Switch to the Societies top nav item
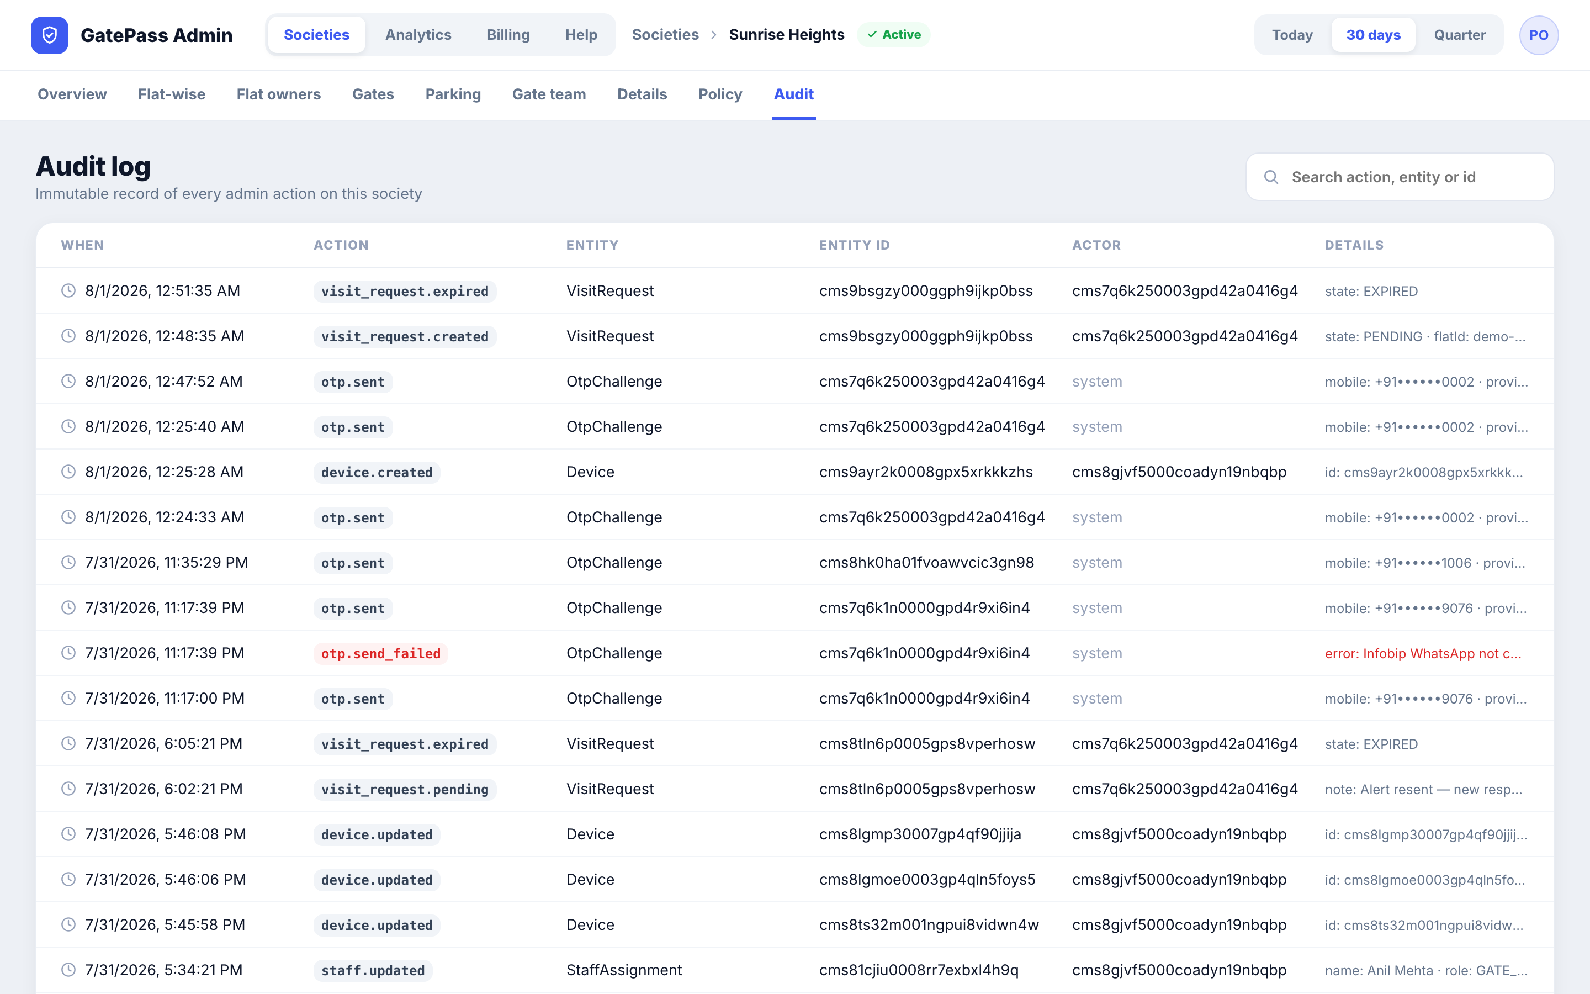This screenshot has width=1590, height=994. (x=317, y=35)
